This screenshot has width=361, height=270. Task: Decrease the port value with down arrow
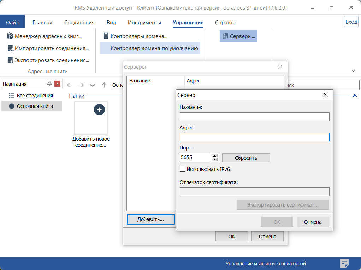[214, 159]
